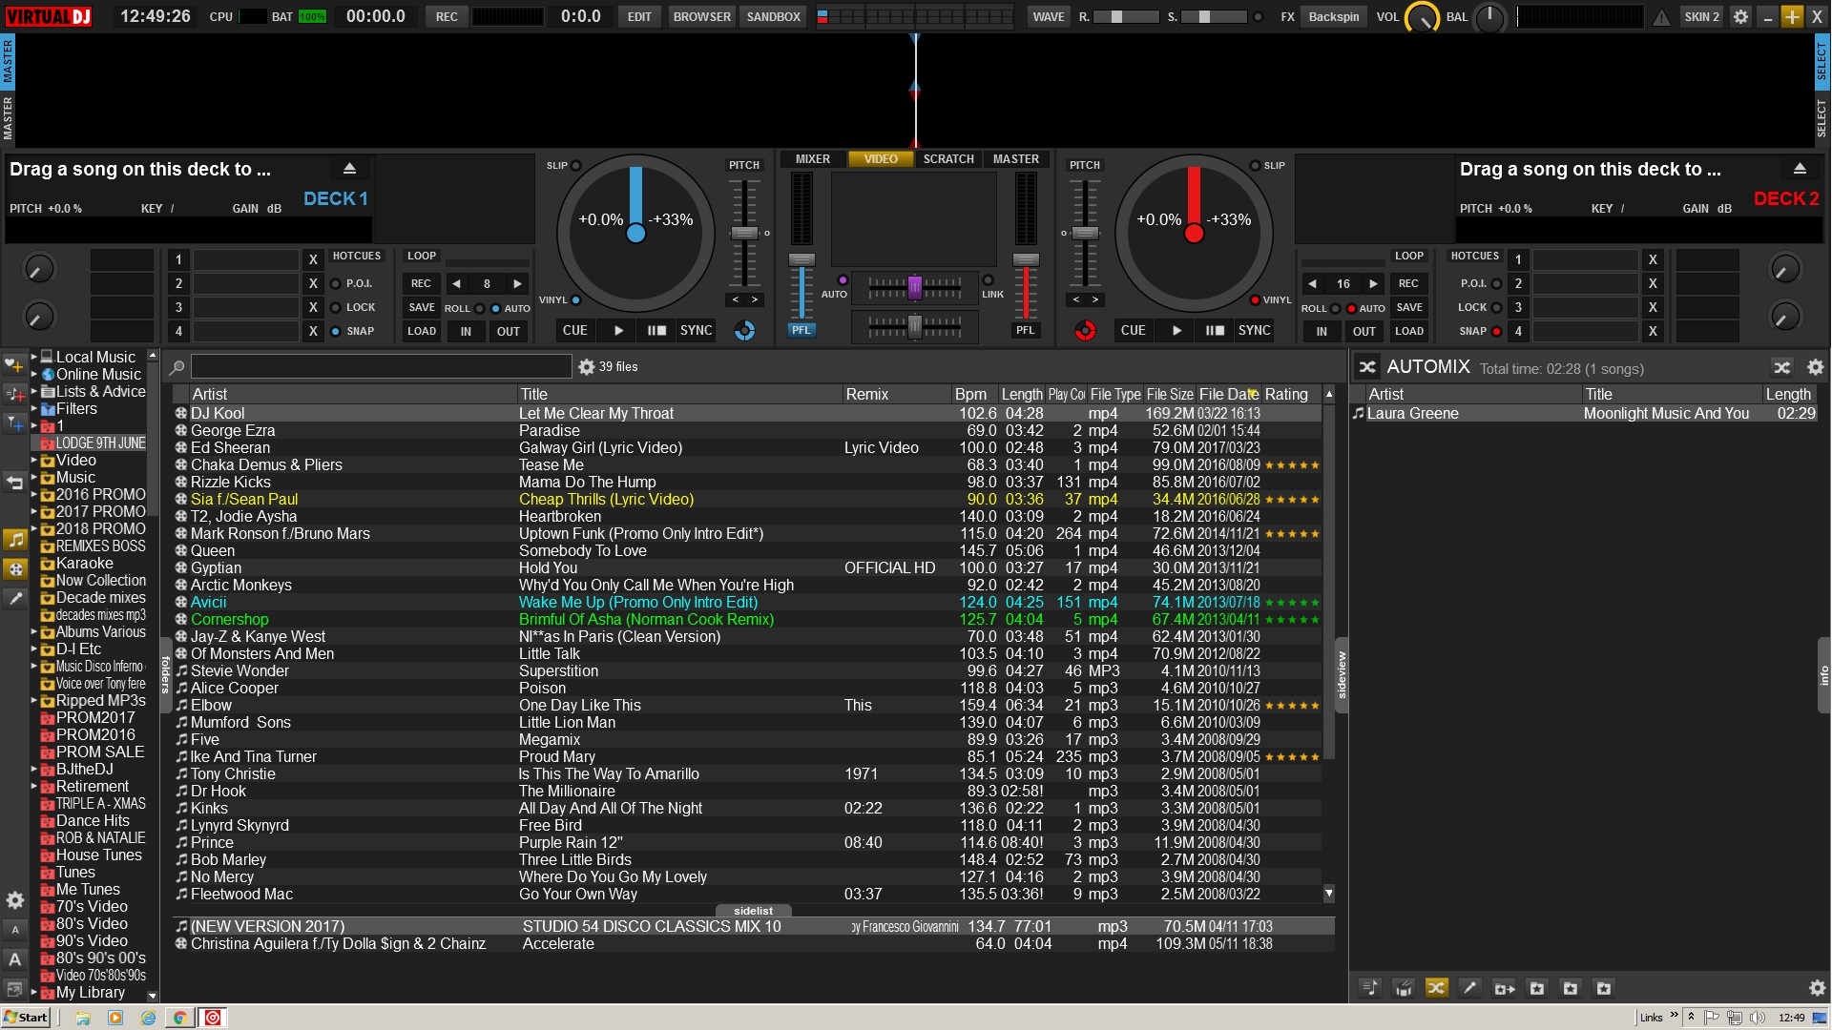The height and width of the screenshot is (1030, 1832).
Task: Click the red Deck 2 beatlock disc icon
Action: click(1085, 331)
